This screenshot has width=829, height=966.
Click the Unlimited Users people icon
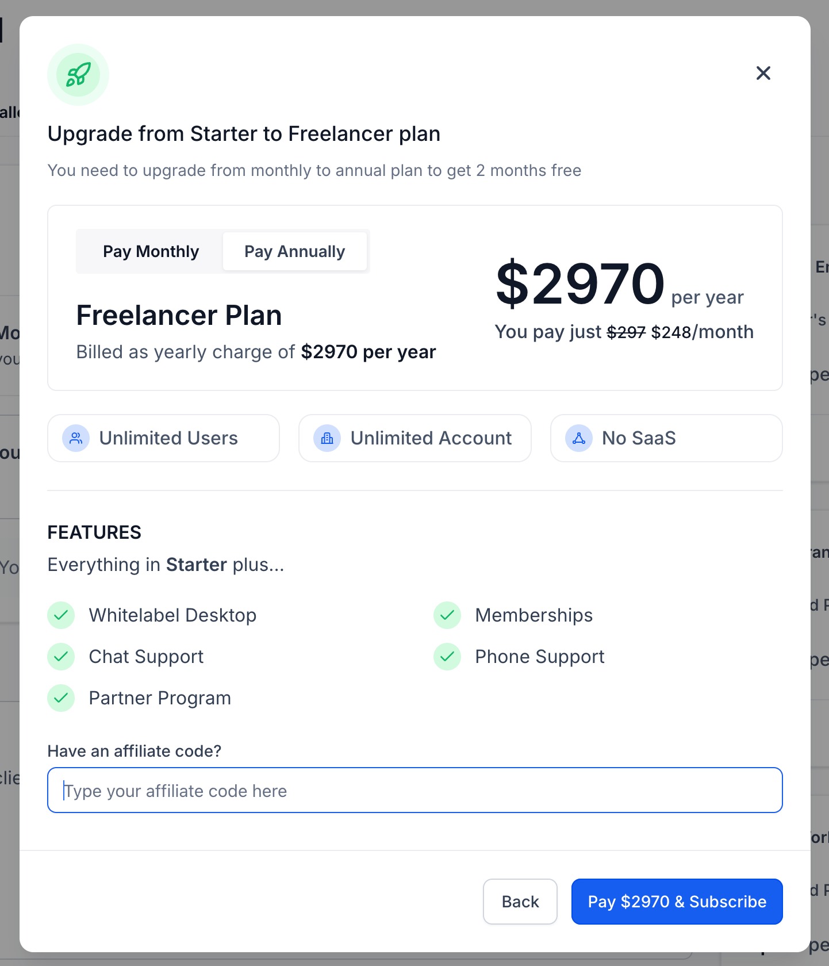click(x=76, y=438)
